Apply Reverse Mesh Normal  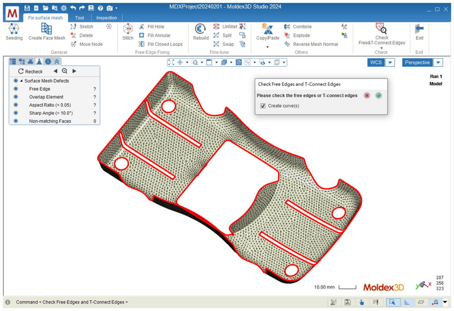click(x=311, y=44)
